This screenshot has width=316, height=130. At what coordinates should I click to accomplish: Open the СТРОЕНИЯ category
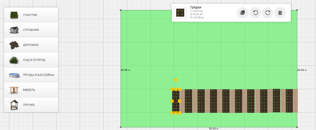pyautogui.click(x=31, y=30)
